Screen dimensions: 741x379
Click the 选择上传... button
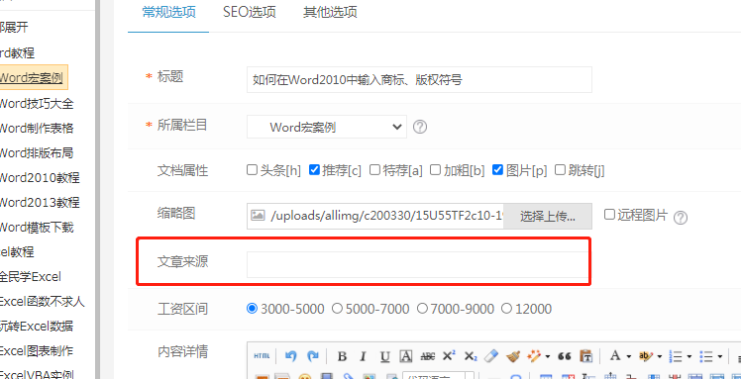coord(547,217)
